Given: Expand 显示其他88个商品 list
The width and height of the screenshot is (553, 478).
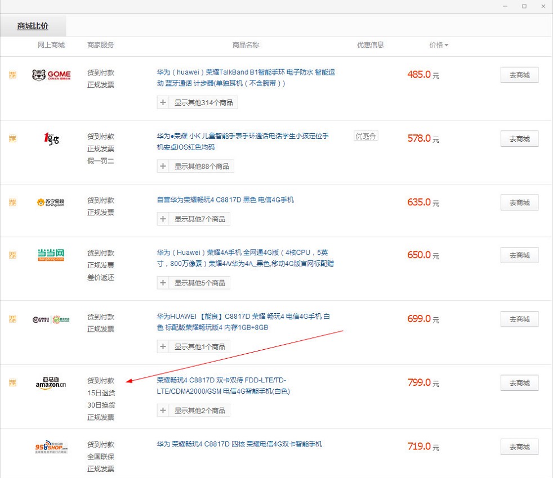Looking at the screenshot, I should (x=195, y=166).
